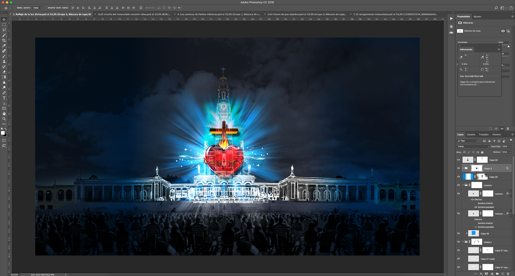The width and height of the screenshot is (515, 276).
Task: Open the Opacidad value dropdown arrow
Action: (x=510, y=147)
